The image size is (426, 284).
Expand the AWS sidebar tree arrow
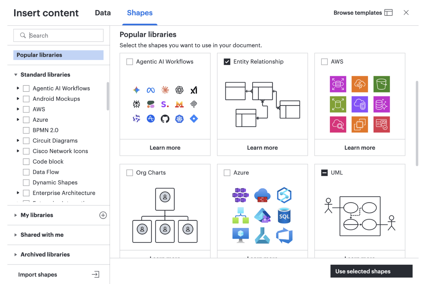pos(18,109)
